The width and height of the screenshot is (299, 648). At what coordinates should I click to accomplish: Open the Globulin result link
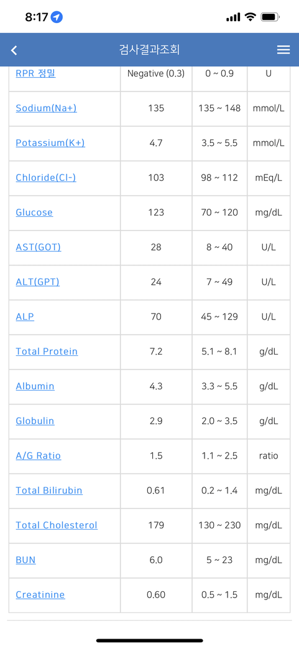click(x=35, y=421)
